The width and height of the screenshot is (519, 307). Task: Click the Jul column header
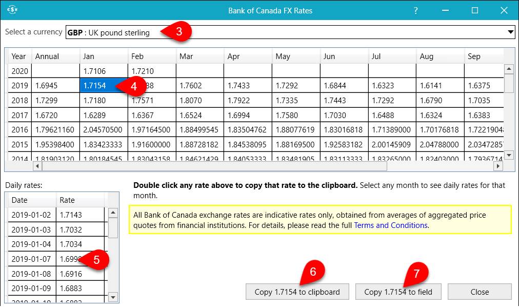392,56
